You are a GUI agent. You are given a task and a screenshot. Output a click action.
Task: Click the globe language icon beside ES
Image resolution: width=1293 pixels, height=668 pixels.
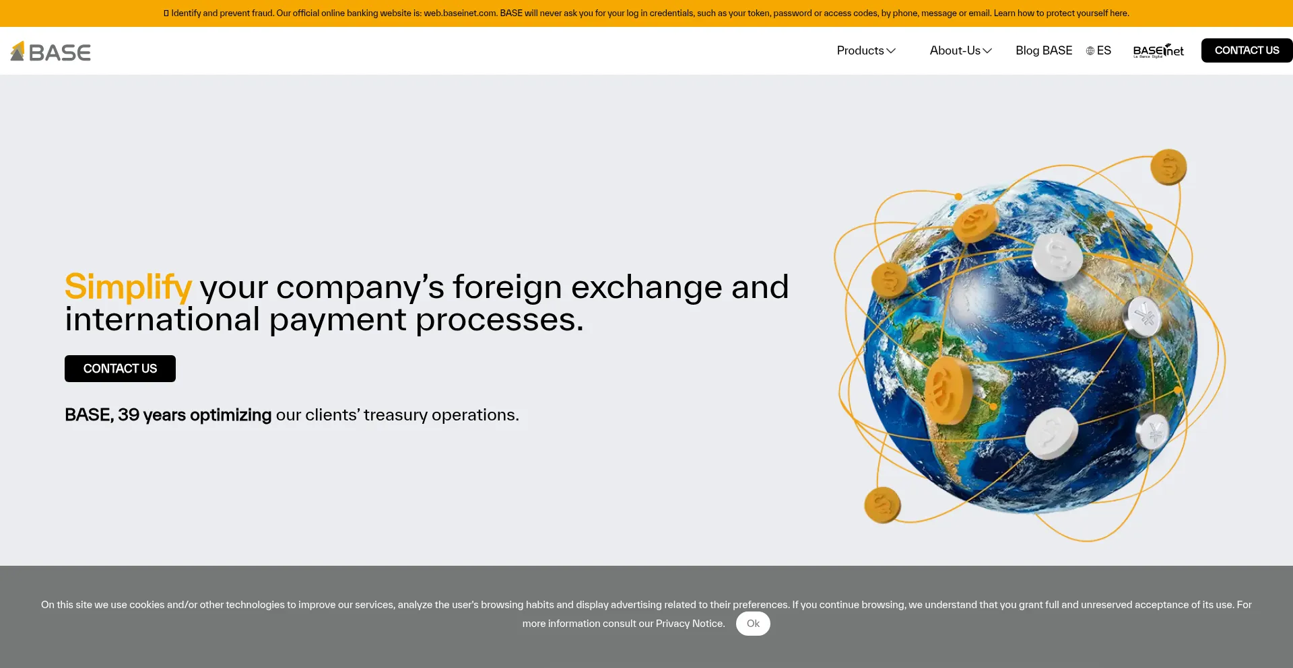[x=1090, y=51]
